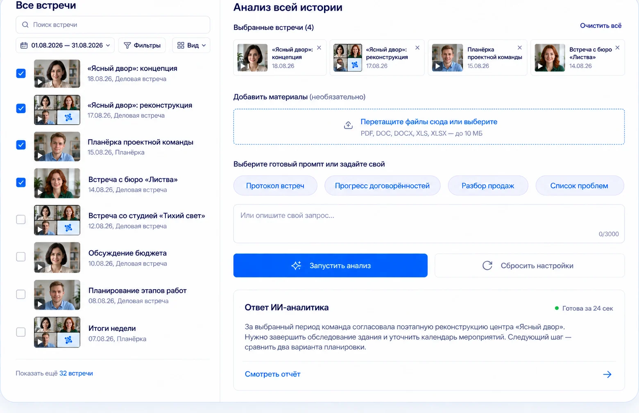Choose the Разбор продаж prompt

[488, 186]
